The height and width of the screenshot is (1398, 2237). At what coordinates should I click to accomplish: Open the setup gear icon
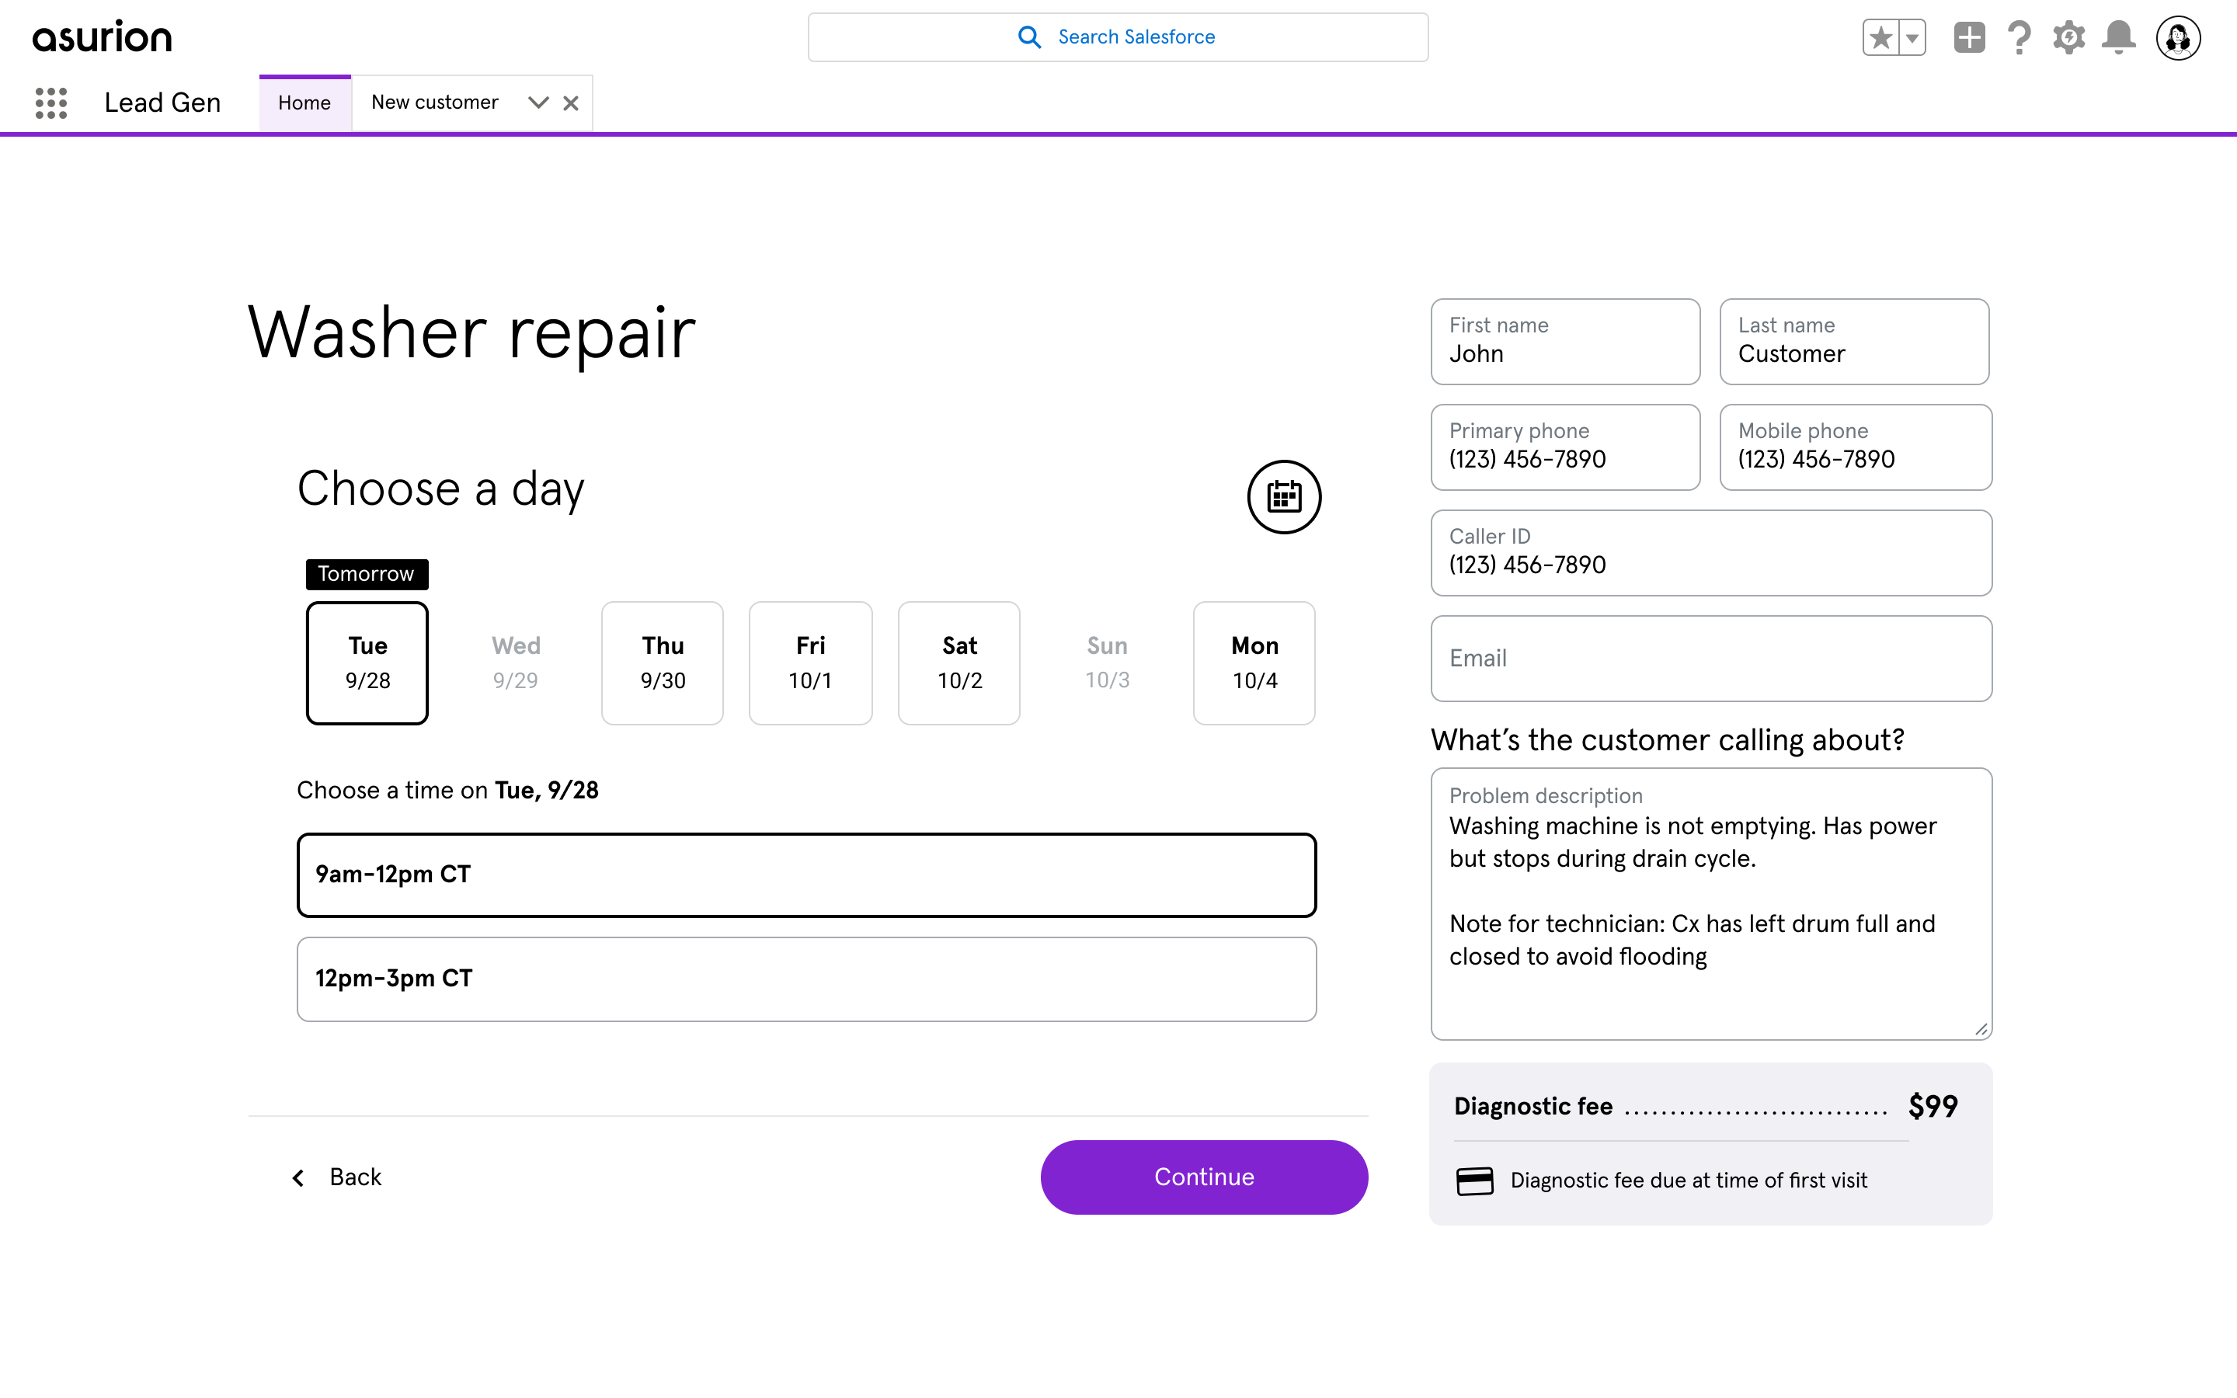click(x=2068, y=38)
